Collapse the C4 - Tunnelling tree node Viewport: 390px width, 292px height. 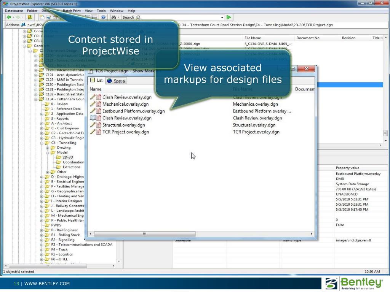(x=42, y=143)
